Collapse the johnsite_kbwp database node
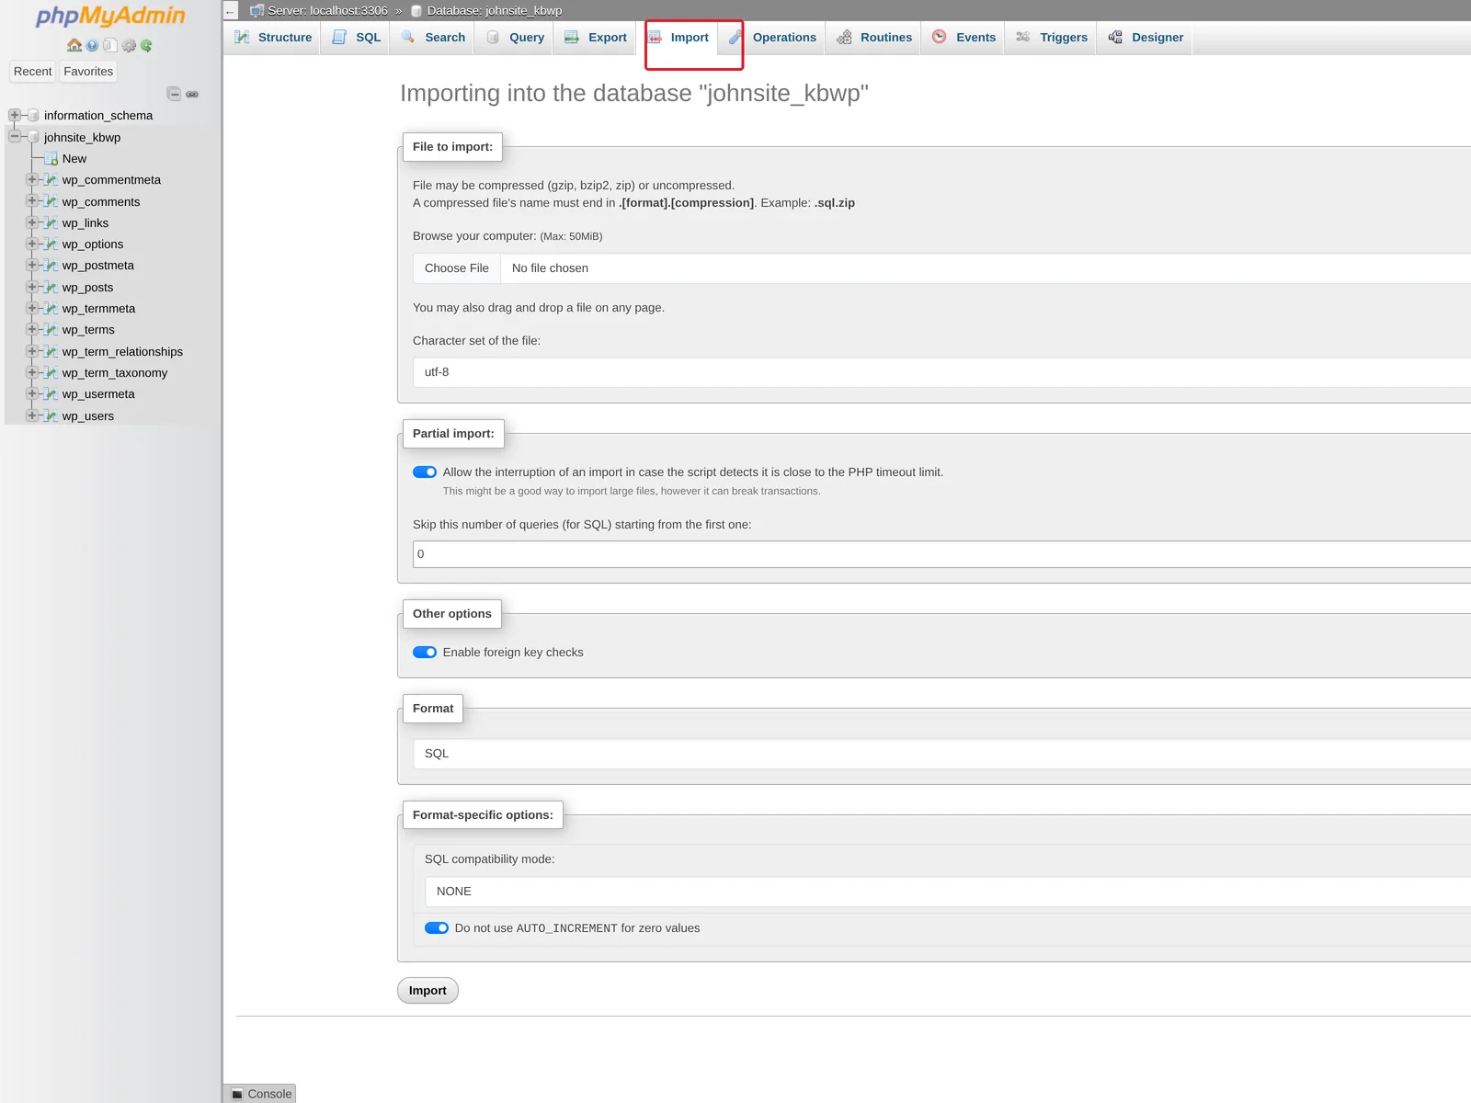 [14, 137]
